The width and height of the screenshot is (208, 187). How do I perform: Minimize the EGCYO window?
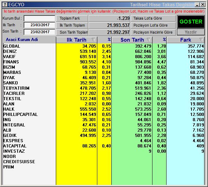(197, 5)
